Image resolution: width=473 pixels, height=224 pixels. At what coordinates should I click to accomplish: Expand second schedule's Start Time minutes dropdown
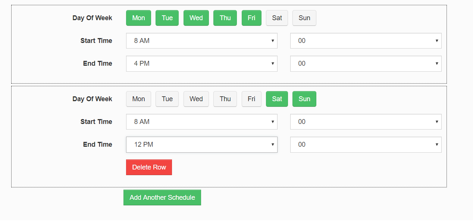pos(366,122)
